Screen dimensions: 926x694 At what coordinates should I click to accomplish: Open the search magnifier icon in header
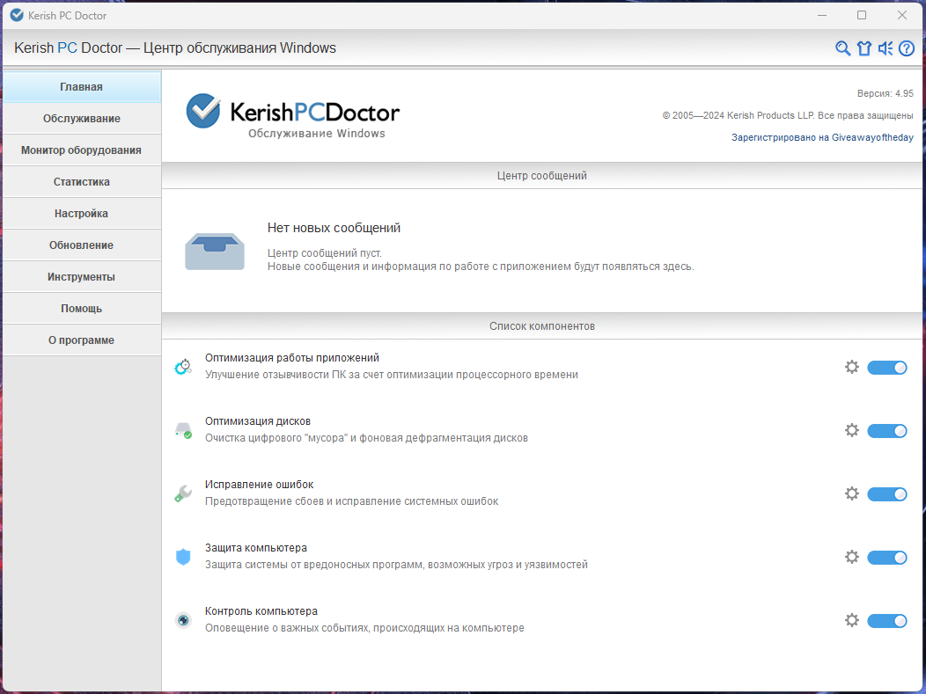coord(842,48)
